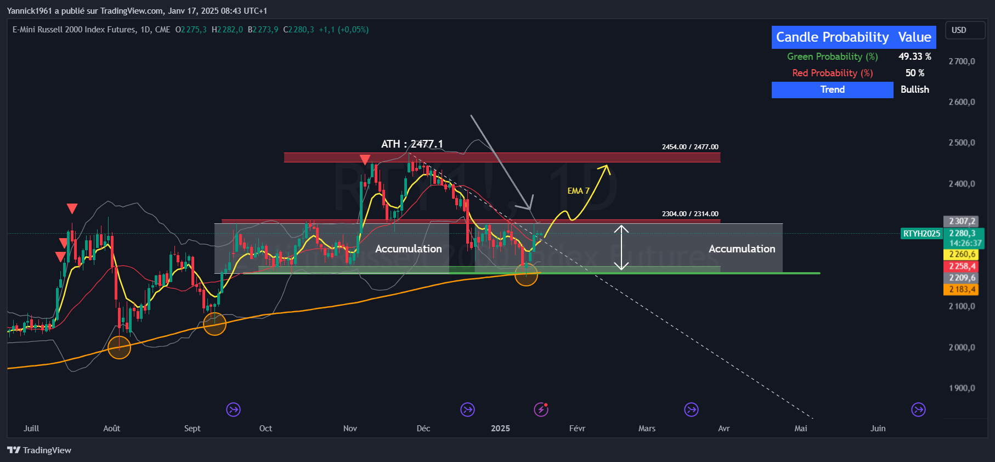Image resolution: width=995 pixels, height=462 pixels.
Task: Select the Red Probability (%) row label
Action: [x=832, y=73]
